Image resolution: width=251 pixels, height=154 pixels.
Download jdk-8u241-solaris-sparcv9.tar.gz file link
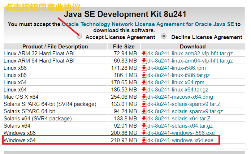coord(185,111)
